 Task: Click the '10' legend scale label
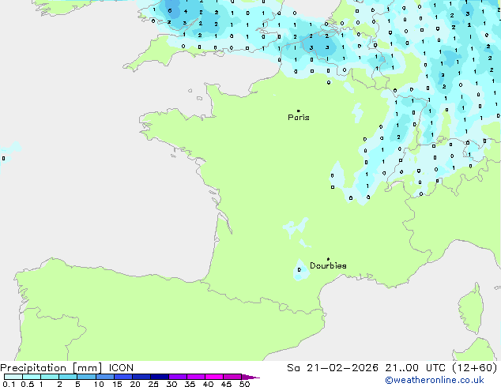click(99, 384)
